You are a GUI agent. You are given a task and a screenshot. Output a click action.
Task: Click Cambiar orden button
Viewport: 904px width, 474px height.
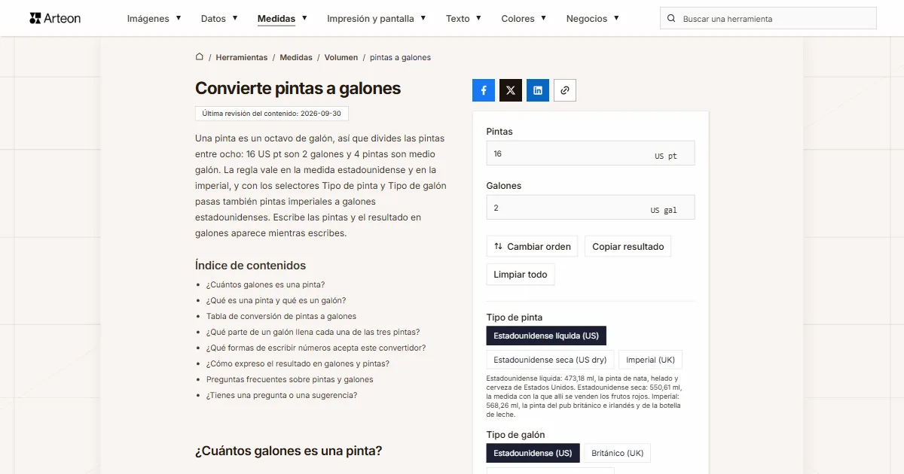tap(532, 247)
